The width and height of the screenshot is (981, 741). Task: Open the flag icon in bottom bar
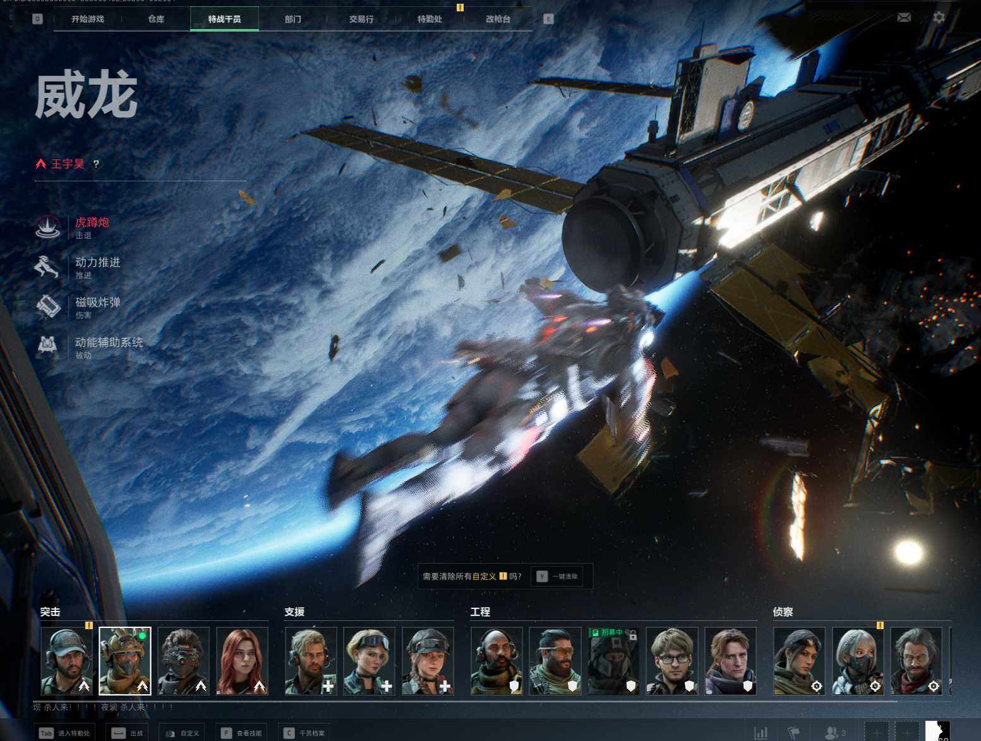794,733
